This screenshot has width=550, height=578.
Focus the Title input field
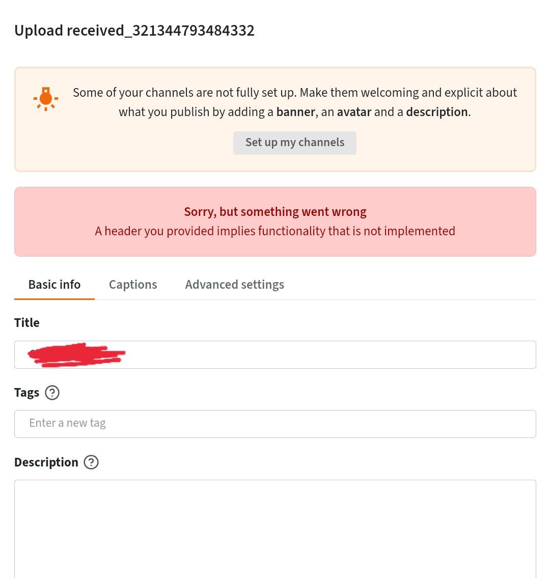pos(275,354)
